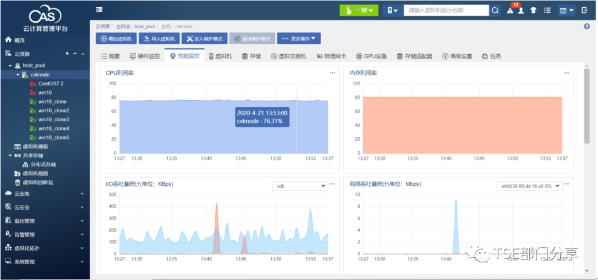598x280 pixels.
Task: Select the win10_clone4 virtual machine
Action: pos(54,128)
